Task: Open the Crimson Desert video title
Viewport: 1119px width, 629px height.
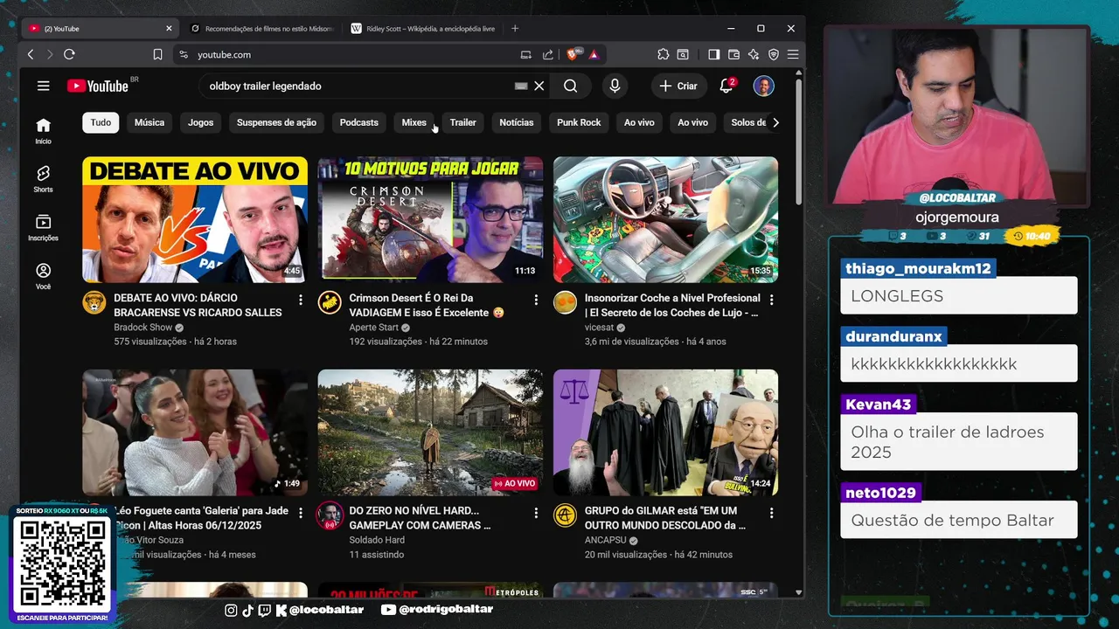Action: click(x=427, y=305)
